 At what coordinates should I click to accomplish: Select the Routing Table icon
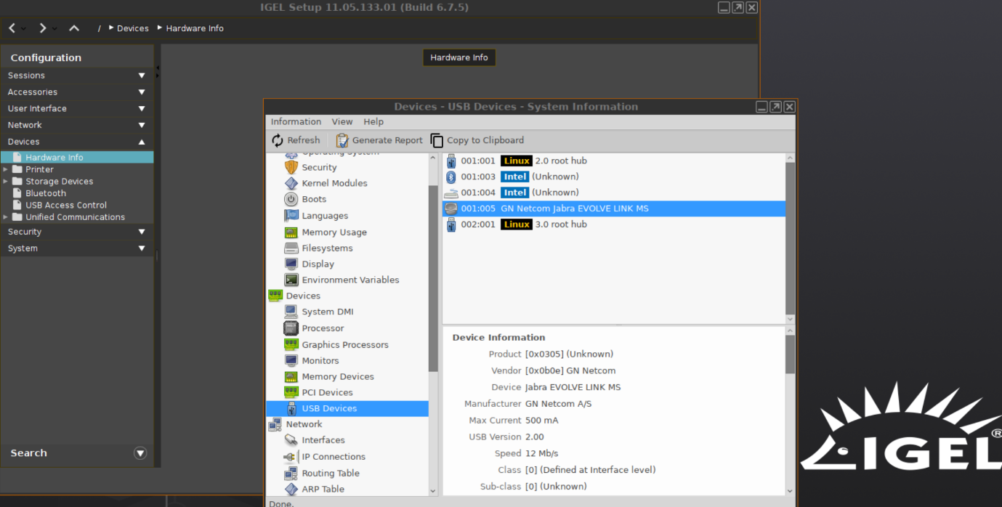coord(291,473)
